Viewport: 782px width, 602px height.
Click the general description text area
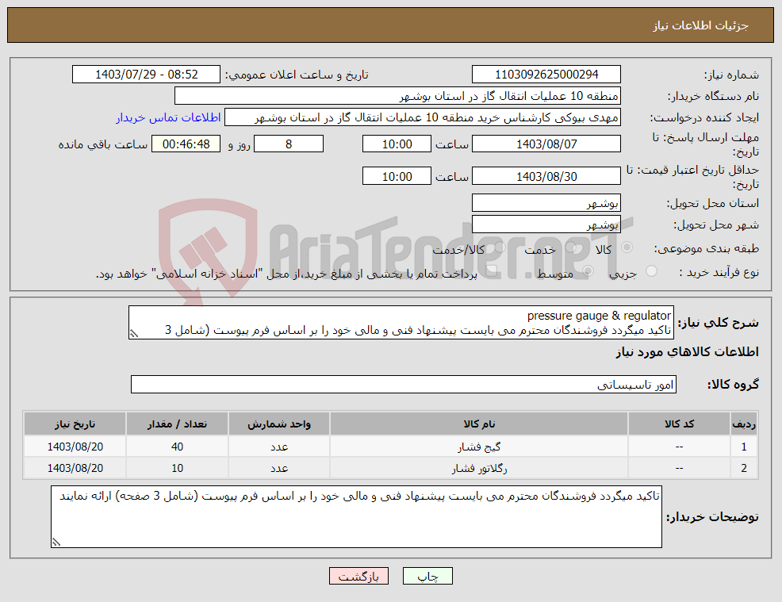401,323
